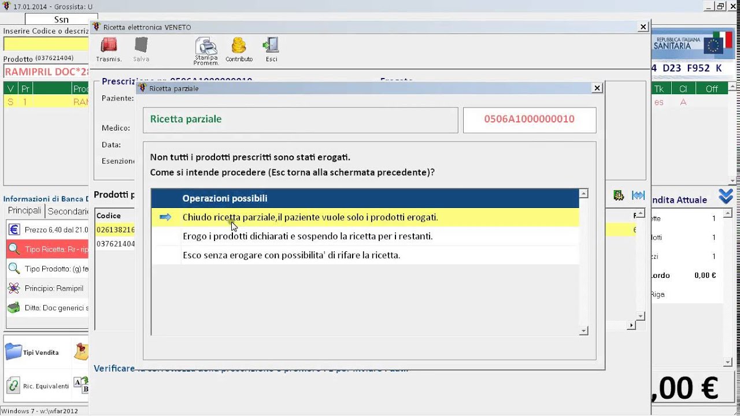This screenshot has width=740, height=416.
Task: Click the greyed Salva floppy icon
Action: tap(141, 46)
